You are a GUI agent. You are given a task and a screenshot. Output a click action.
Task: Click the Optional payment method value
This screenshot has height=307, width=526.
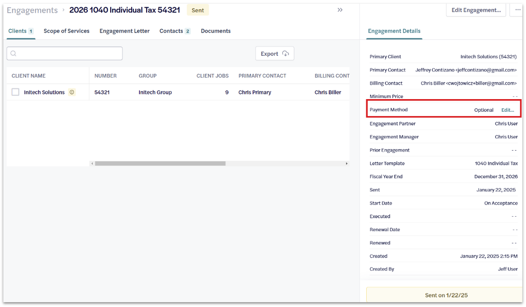coord(484,110)
